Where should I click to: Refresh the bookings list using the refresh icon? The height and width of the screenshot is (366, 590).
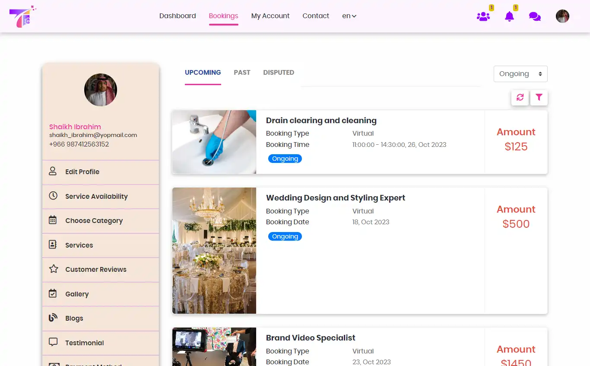coord(520,98)
